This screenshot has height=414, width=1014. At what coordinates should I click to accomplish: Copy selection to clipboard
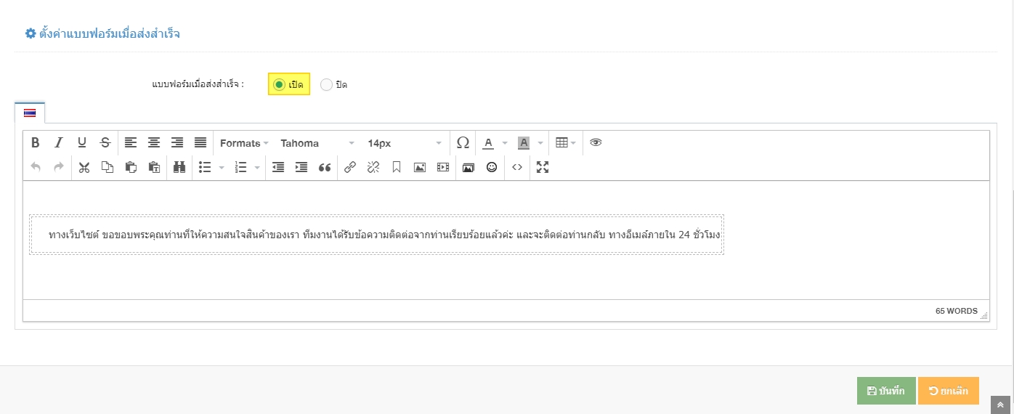[x=108, y=167]
